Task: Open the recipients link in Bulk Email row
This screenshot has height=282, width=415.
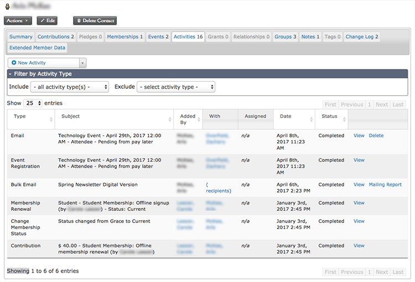Action: point(219,188)
